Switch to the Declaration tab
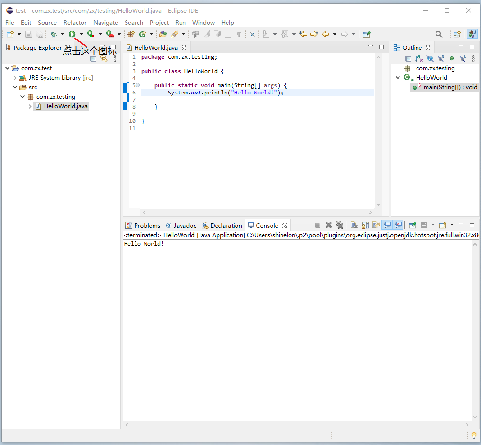The height and width of the screenshot is (445, 481). coord(222,225)
